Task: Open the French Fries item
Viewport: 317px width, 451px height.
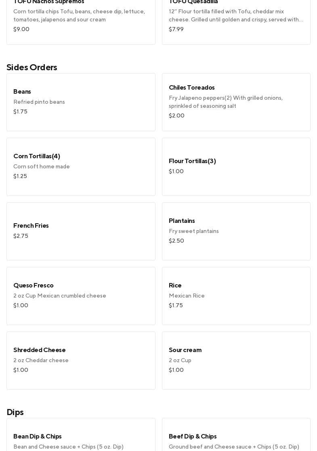Action: [81, 231]
